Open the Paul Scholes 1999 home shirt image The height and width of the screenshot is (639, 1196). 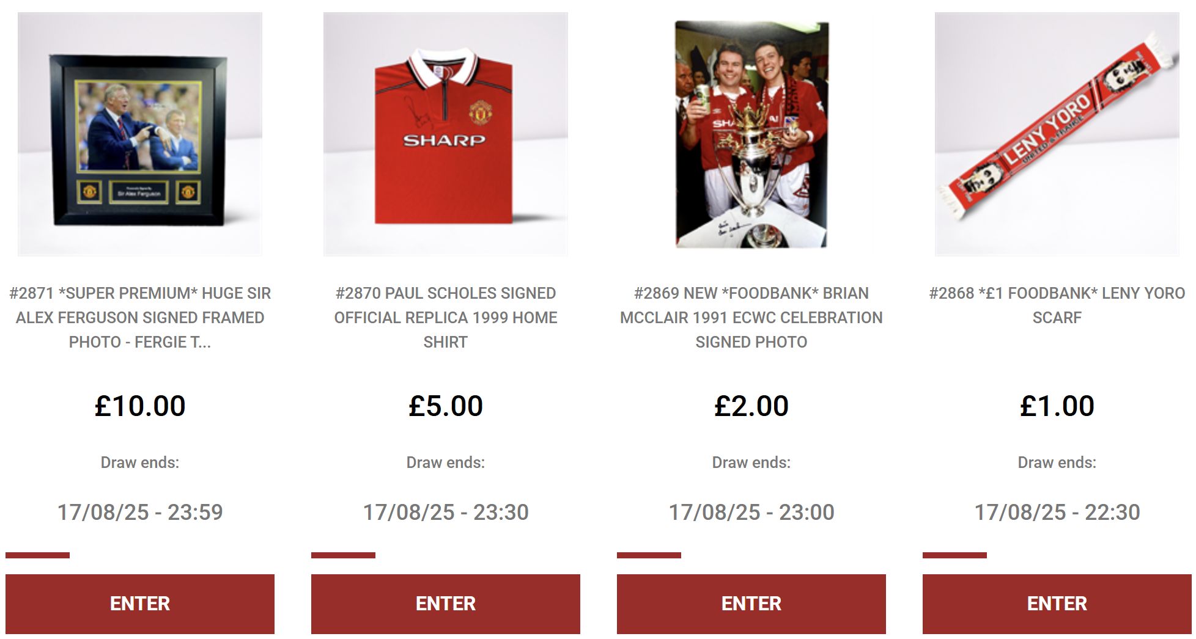(446, 134)
